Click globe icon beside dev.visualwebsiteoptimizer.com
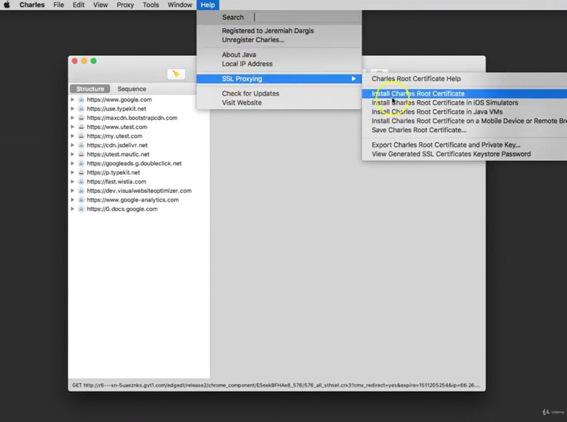Image resolution: width=567 pixels, height=422 pixels. click(81, 190)
